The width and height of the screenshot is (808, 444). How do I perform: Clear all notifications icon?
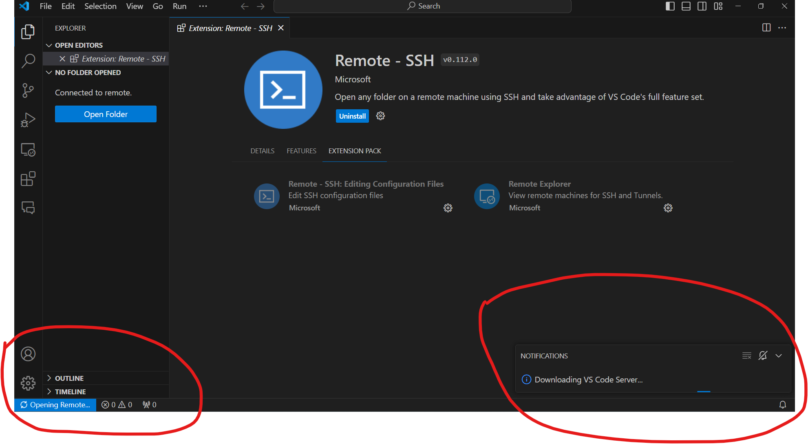click(x=746, y=356)
